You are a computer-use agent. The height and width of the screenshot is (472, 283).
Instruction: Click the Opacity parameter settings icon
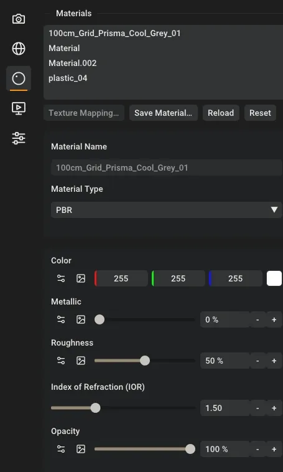[x=61, y=449]
